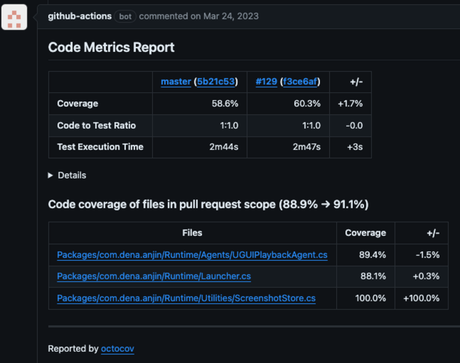Open UGUIPlaybackAgent.cs file link

tap(192, 255)
